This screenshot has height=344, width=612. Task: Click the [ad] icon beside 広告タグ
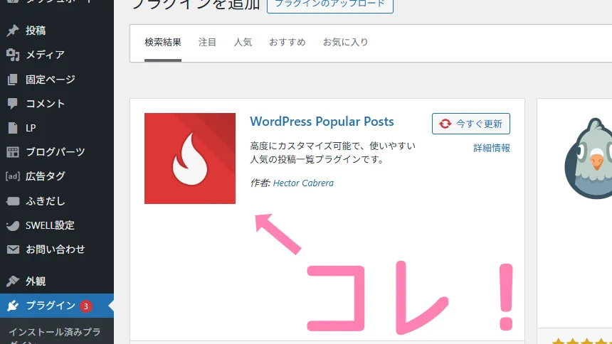pos(13,176)
